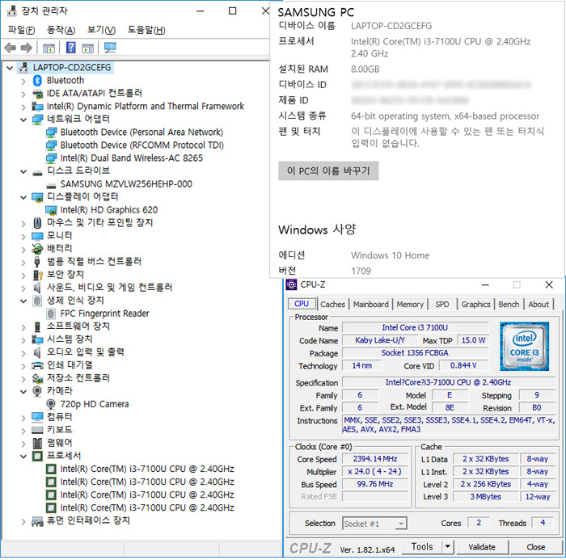Select the first i3-7100U processor entry

[147, 469]
